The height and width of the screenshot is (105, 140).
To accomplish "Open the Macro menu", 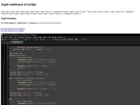I will click(45, 37).
